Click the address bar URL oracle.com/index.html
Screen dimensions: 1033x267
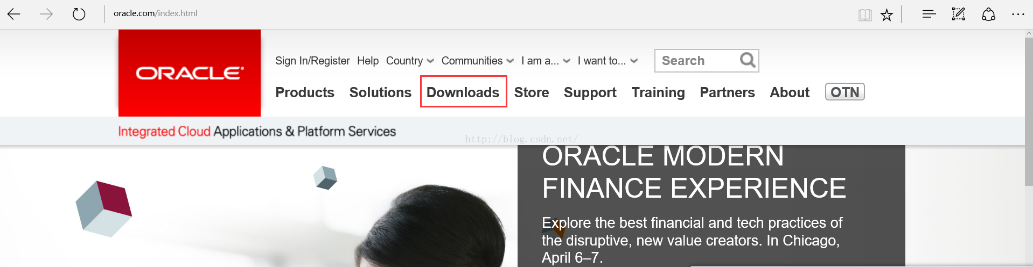pos(155,13)
